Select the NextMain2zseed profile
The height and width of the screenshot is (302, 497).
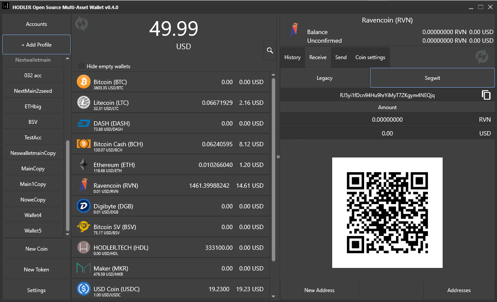pyautogui.click(x=33, y=91)
